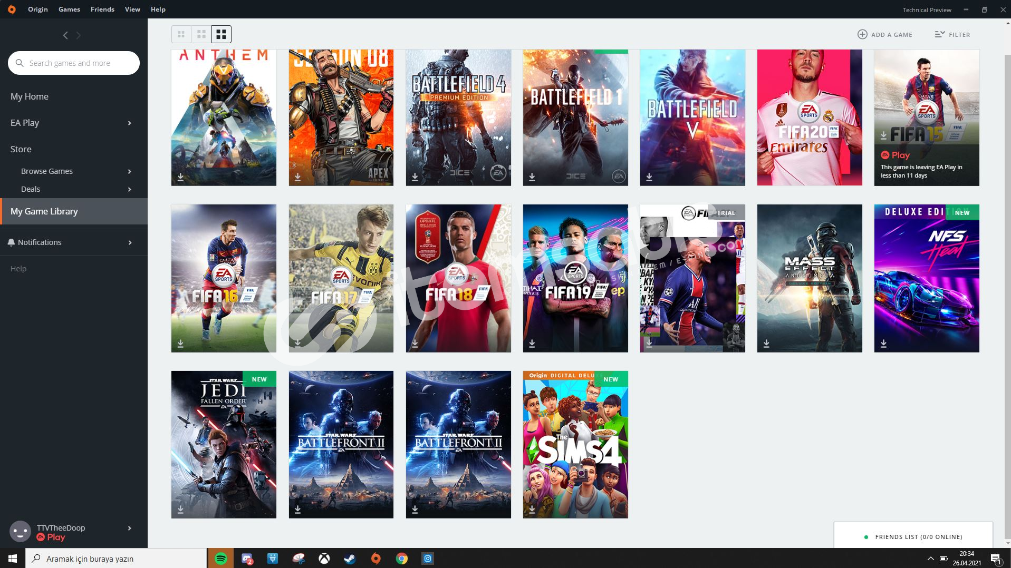Expand the EA Play submenu chevron
This screenshot has width=1011, height=568.
click(130, 123)
